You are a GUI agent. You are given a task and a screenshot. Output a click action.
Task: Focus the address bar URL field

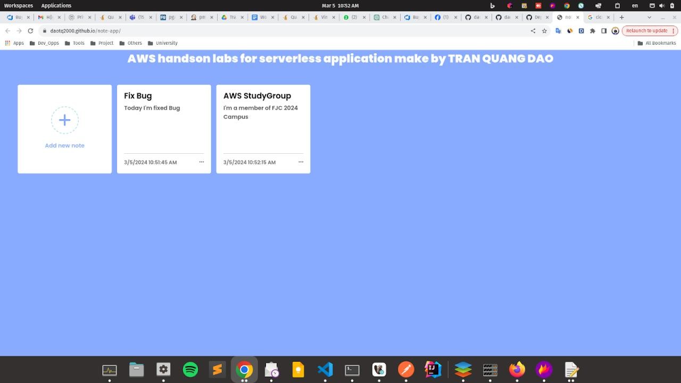[287, 31]
